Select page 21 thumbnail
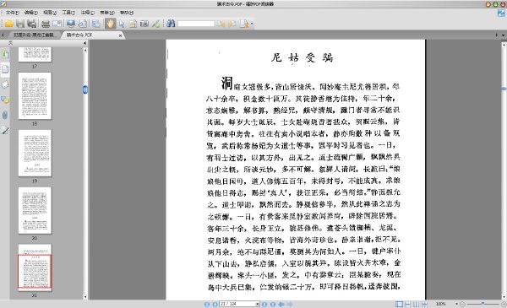This screenshot has width=507, height=308. point(35,268)
